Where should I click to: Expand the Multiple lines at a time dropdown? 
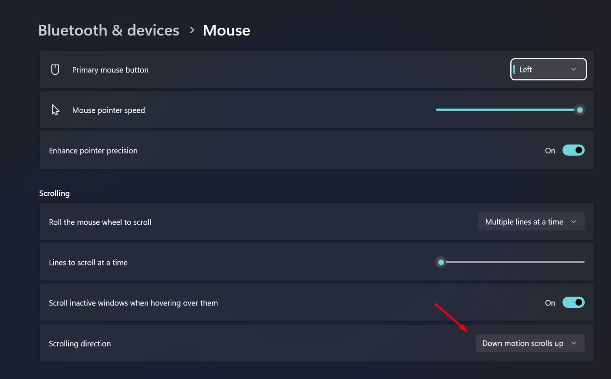click(531, 222)
